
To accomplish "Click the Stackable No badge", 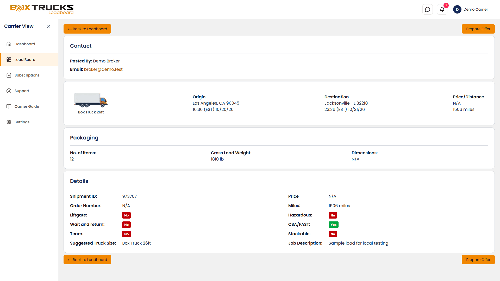I will tap(333, 234).
